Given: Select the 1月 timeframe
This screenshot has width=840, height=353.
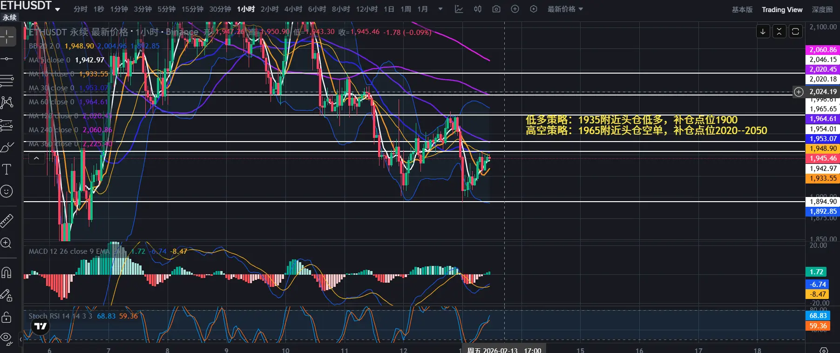Looking at the screenshot, I should (x=423, y=9).
